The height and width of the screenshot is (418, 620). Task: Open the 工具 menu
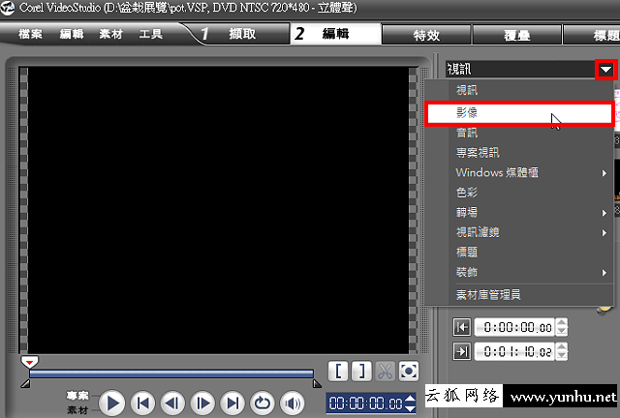point(150,34)
